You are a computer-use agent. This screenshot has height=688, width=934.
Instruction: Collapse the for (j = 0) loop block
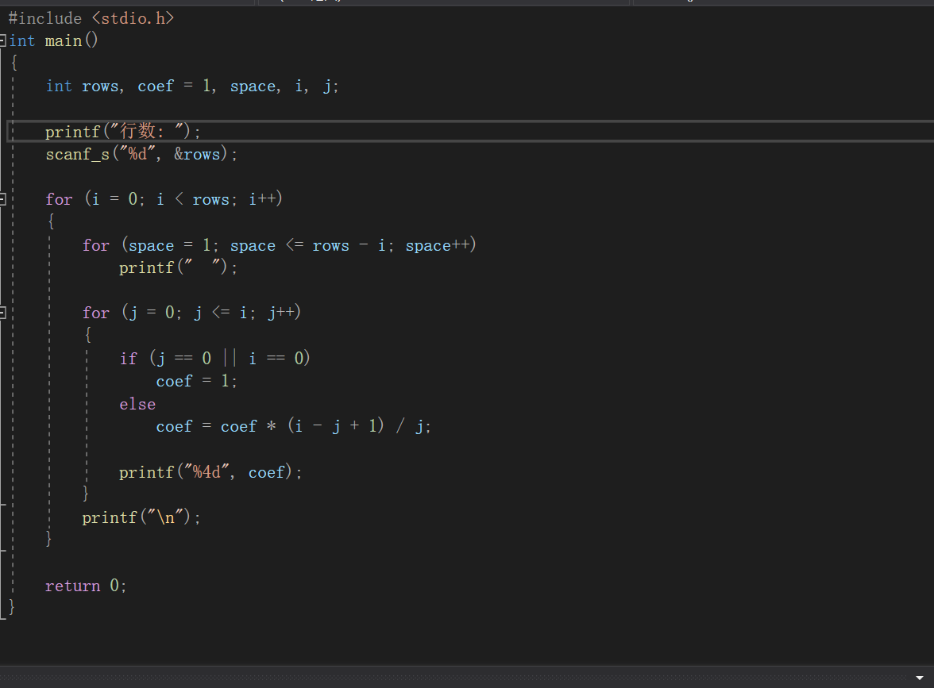tap(2, 313)
